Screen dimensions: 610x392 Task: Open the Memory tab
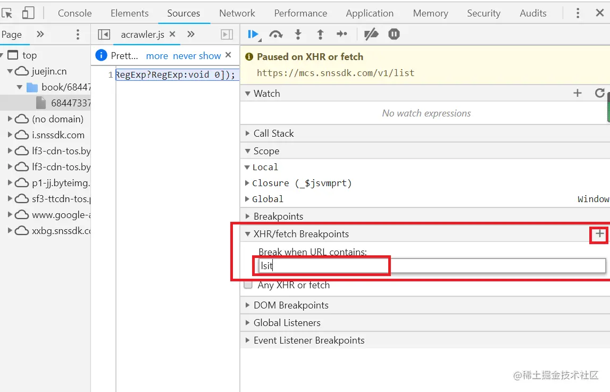tap(430, 13)
